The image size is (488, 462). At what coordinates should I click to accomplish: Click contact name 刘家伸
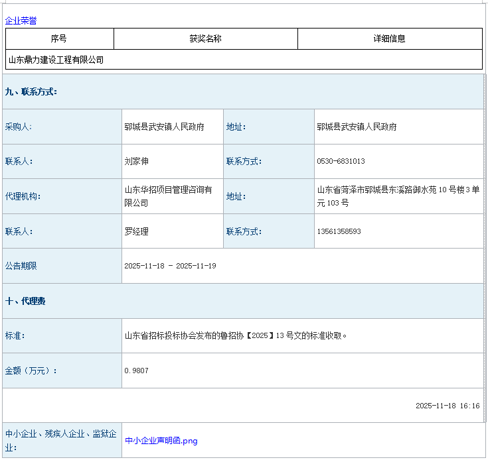click(137, 161)
